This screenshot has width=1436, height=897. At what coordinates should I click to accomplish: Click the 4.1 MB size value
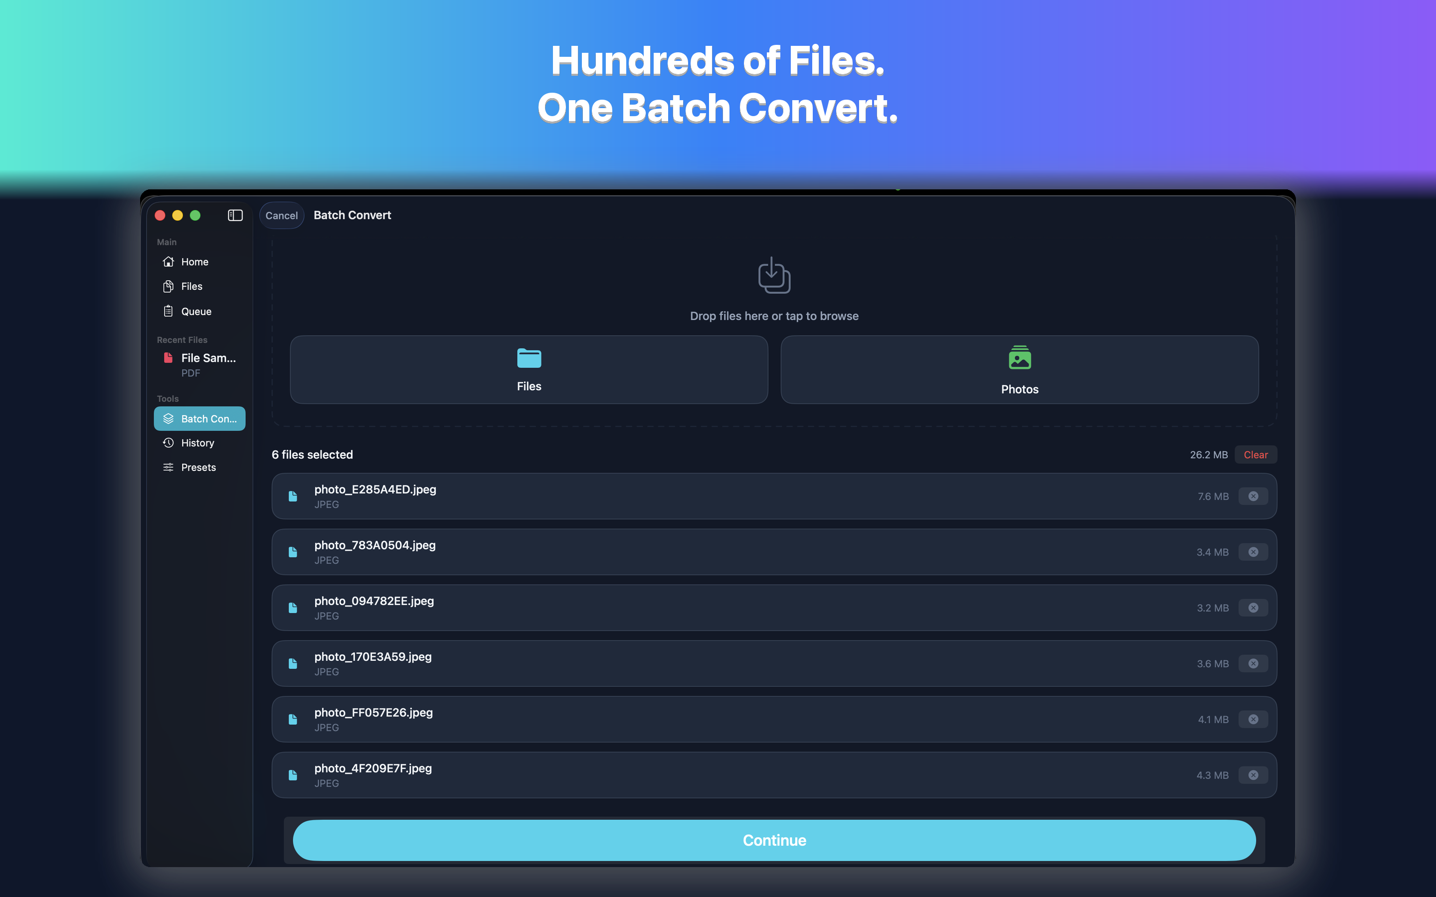pos(1213,720)
